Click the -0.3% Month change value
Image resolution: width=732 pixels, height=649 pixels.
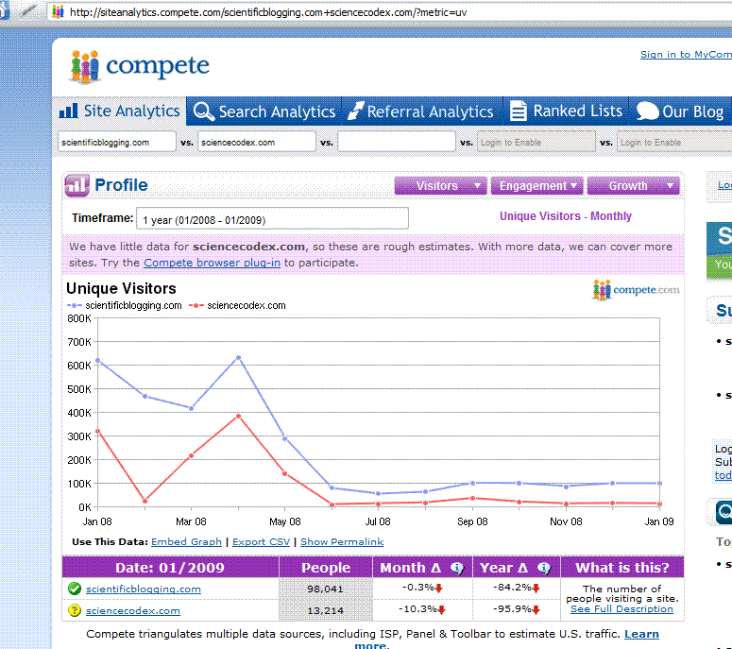(x=418, y=588)
